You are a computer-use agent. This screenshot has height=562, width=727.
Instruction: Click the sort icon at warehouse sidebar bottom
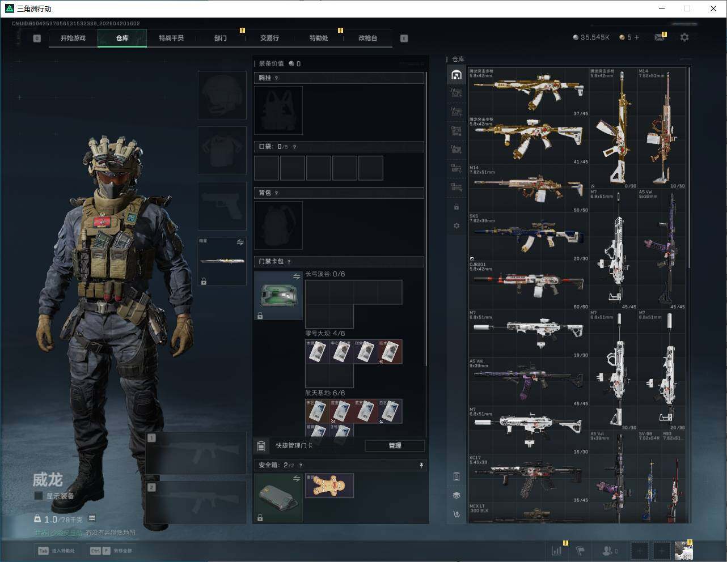tap(457, 514)
